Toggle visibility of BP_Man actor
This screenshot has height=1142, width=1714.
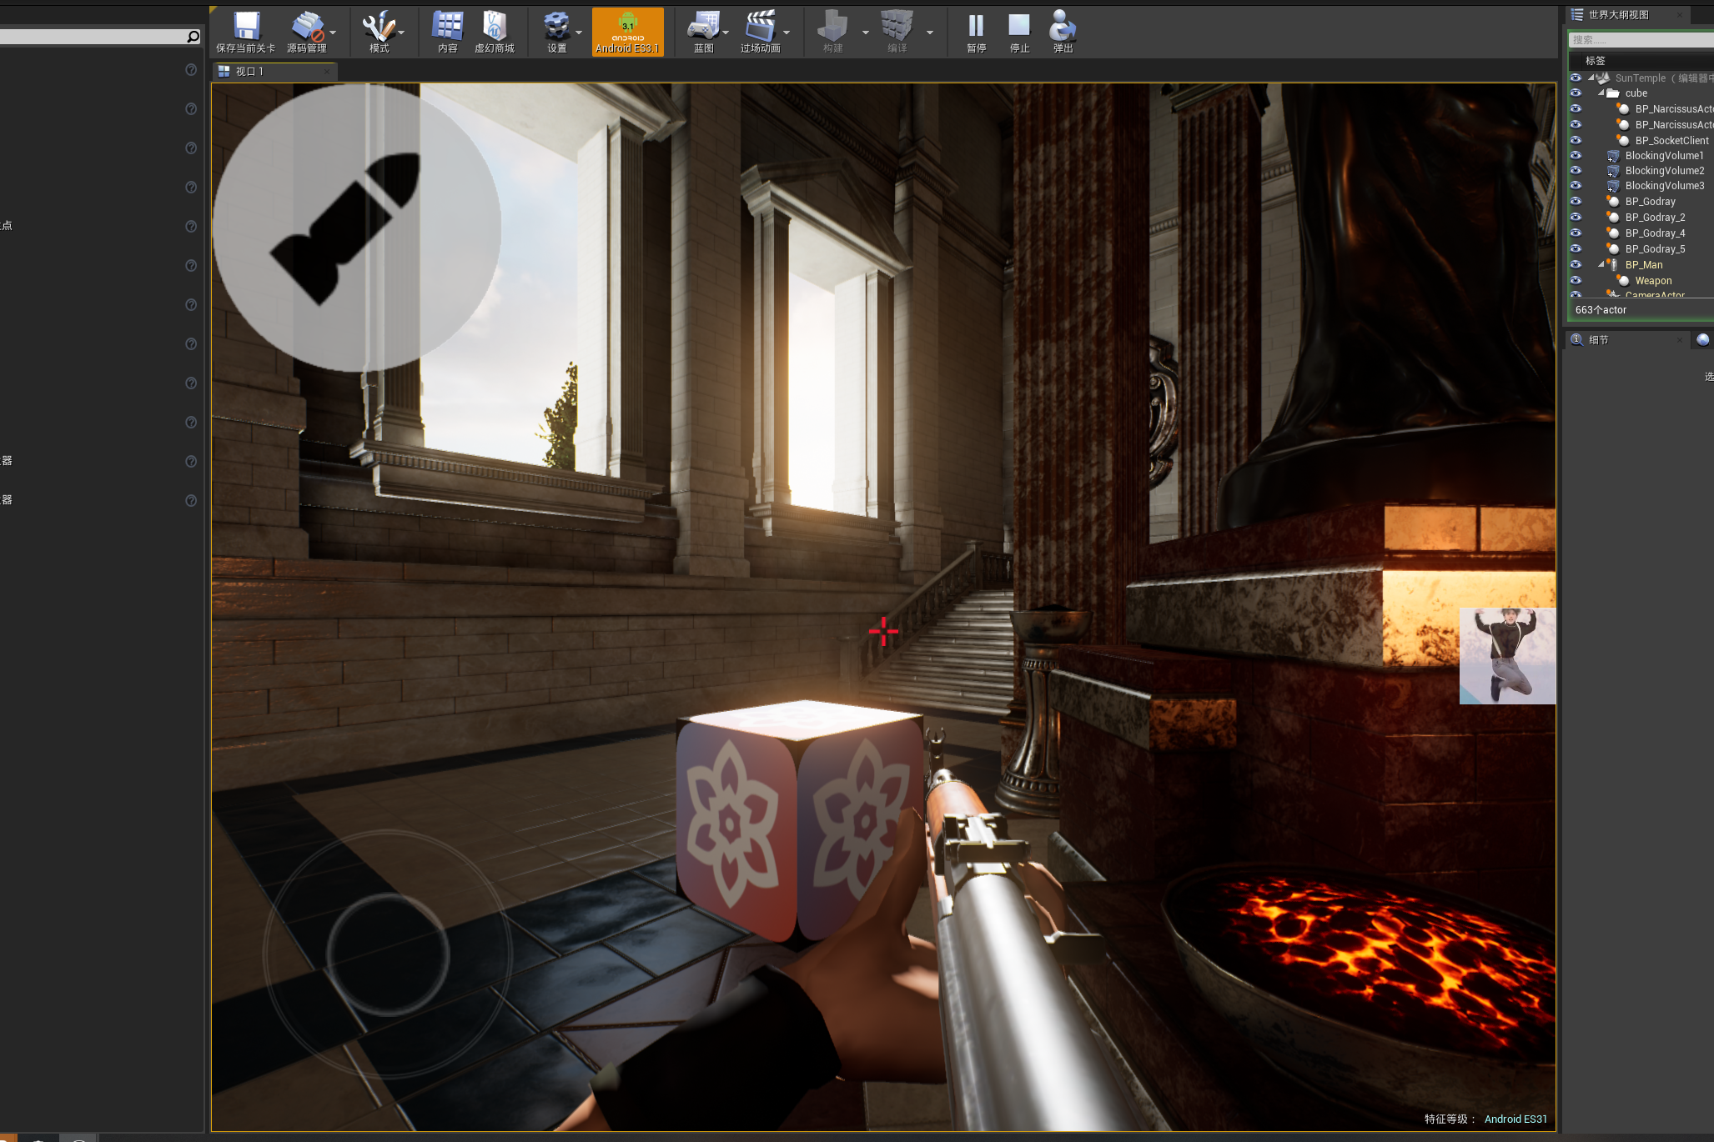tap(1576, 264)
